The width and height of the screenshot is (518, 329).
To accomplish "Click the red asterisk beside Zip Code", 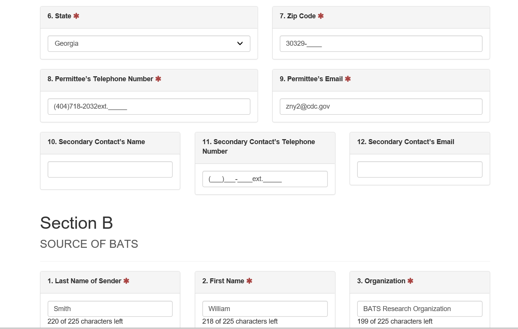I will (x=321, y=16).
